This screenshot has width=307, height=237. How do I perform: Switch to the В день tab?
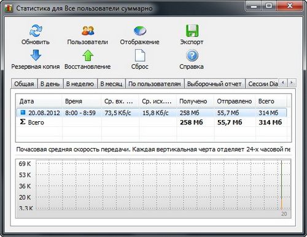[50, 84]
